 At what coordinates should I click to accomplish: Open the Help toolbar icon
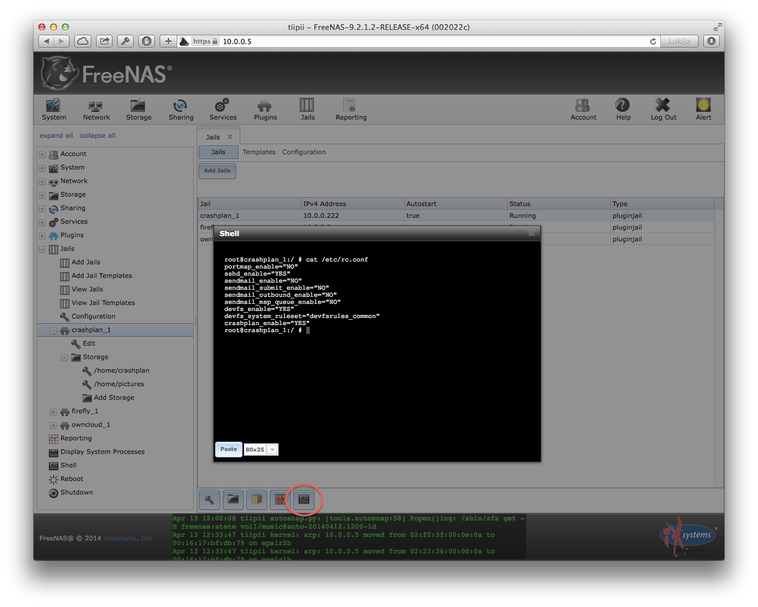[623, 110]
